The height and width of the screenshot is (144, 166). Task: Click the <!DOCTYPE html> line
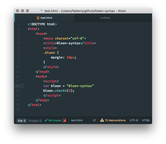tap(42, 24)
